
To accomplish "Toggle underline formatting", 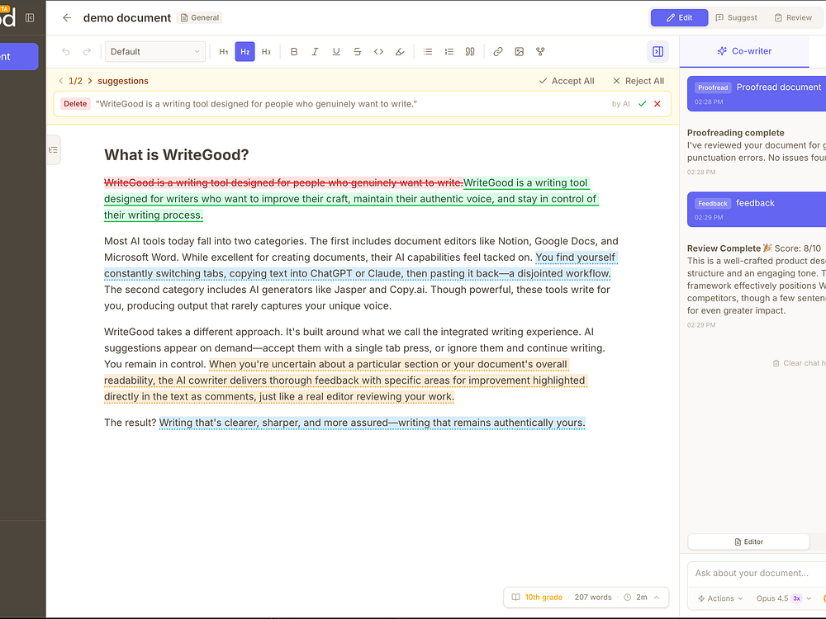I will 336,51.
